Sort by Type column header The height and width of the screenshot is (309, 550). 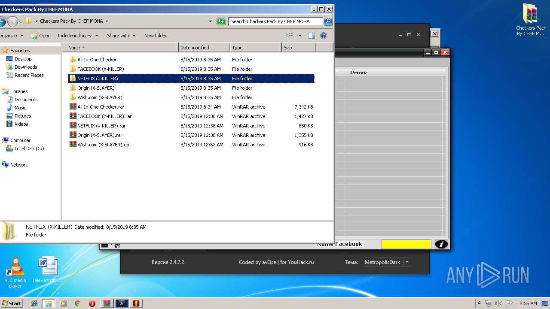point(256,48)
